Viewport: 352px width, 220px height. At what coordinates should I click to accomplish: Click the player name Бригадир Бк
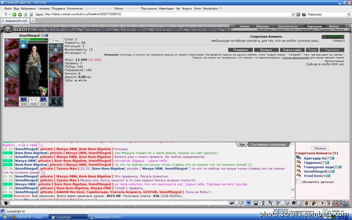[x=315, y=158]
